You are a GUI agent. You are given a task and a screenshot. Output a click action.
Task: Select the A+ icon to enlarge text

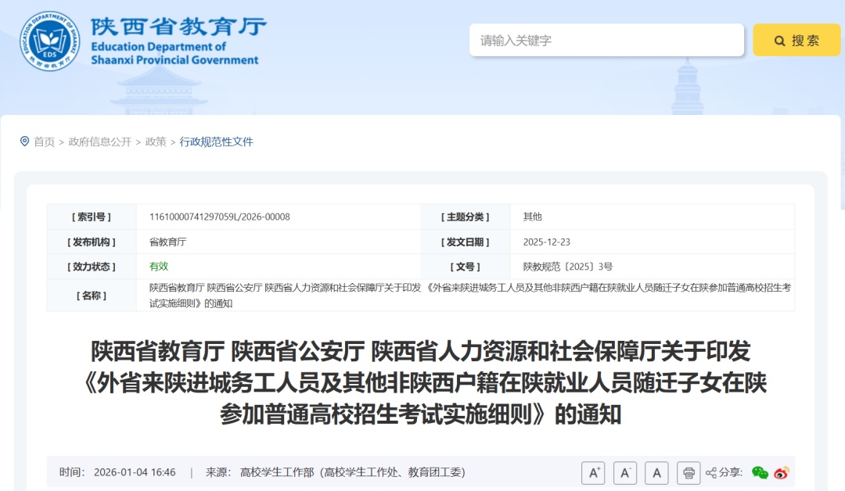595,473
